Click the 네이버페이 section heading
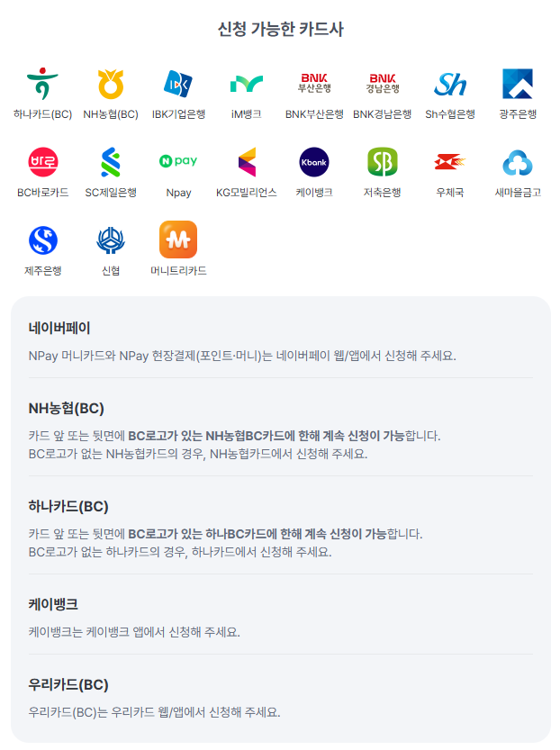The width and height of the screenshot is (560, 750). click(59, 328)
